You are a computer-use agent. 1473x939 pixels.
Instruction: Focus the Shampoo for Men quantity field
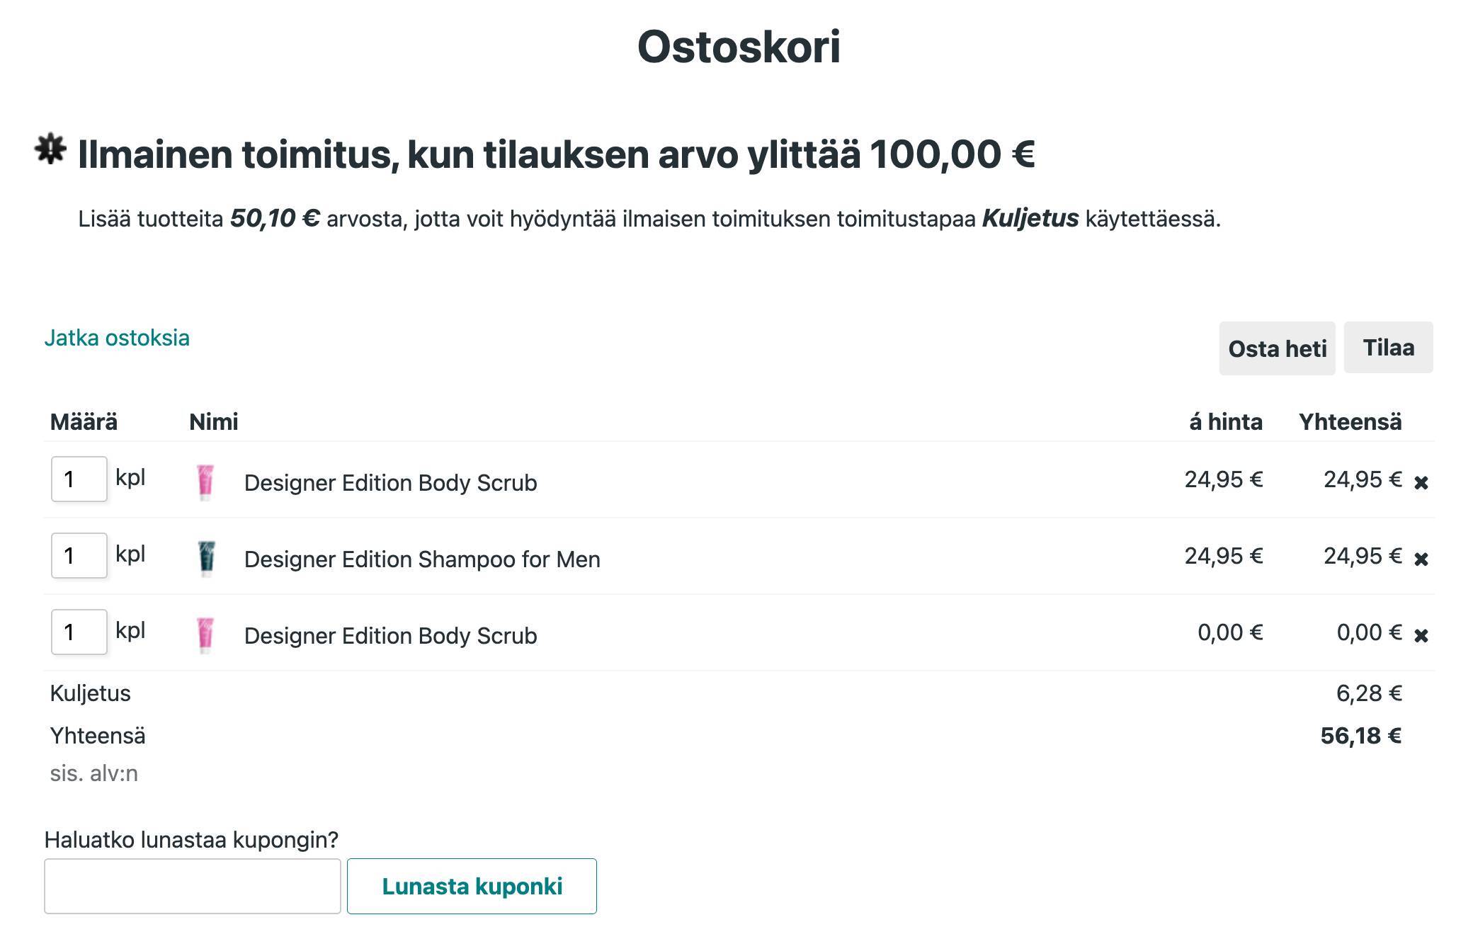pyautogui.click(x=79, y=556)
